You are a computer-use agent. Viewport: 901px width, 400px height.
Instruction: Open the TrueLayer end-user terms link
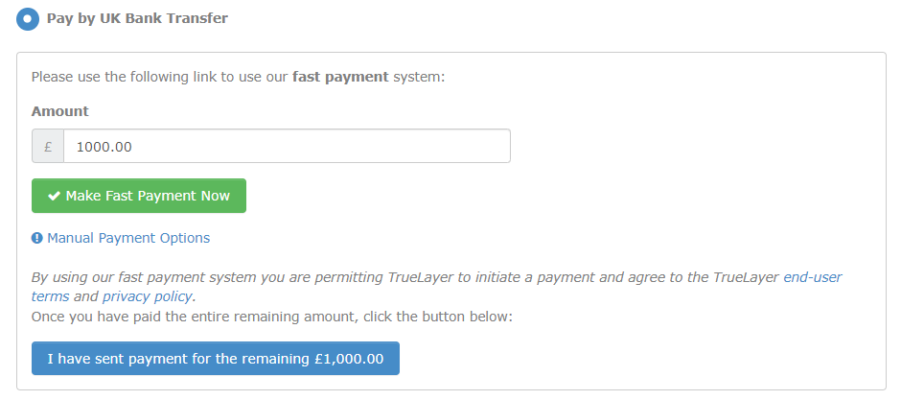click(x=812, y=277)
